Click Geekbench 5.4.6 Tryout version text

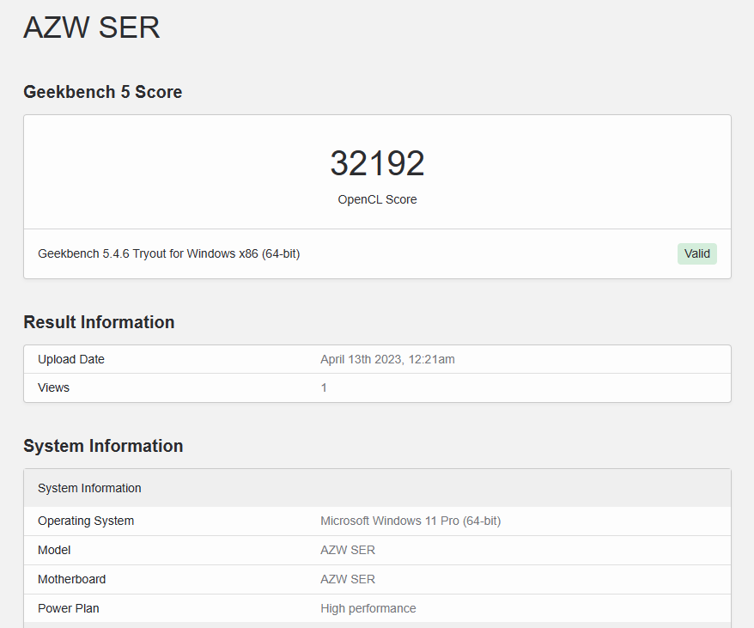coord(169,253)
